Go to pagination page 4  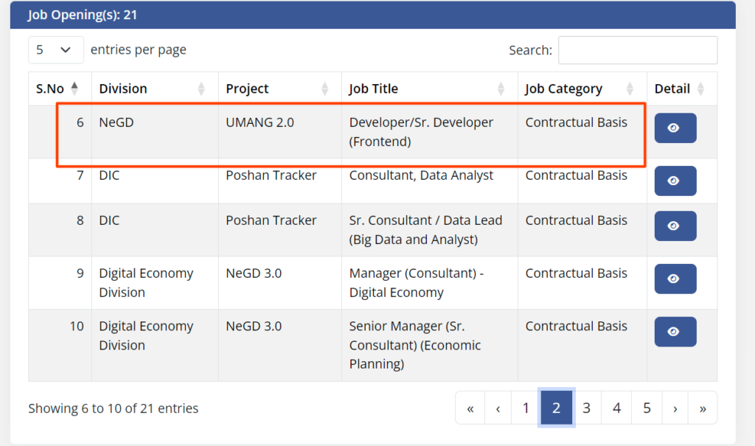(x=617, y=408)
